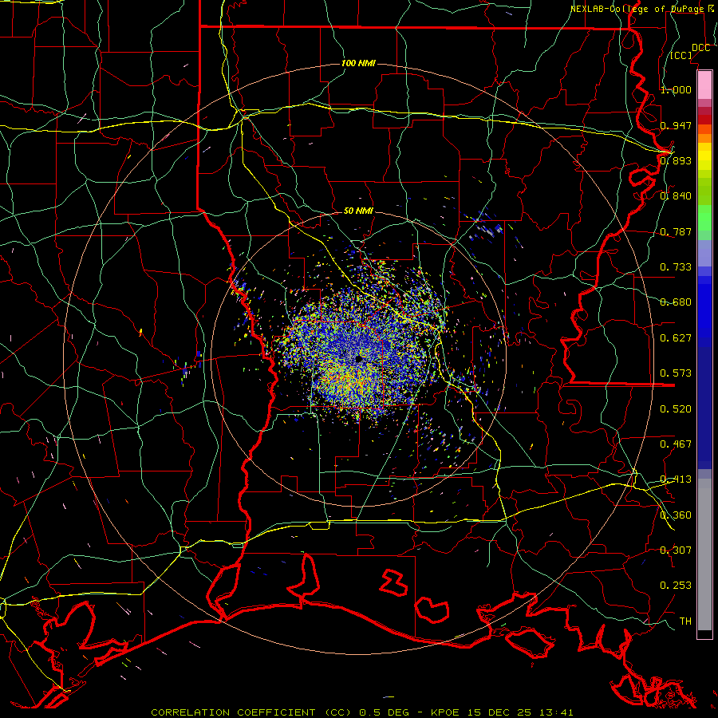The height and width of the screenshot is (718, 718).
Task: Click the 100 NMI range ring label
Action: pos(358,63)
